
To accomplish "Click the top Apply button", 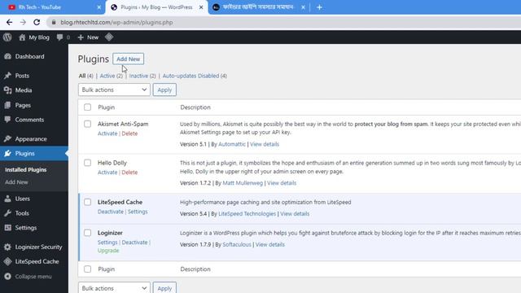I will (164, 90).
